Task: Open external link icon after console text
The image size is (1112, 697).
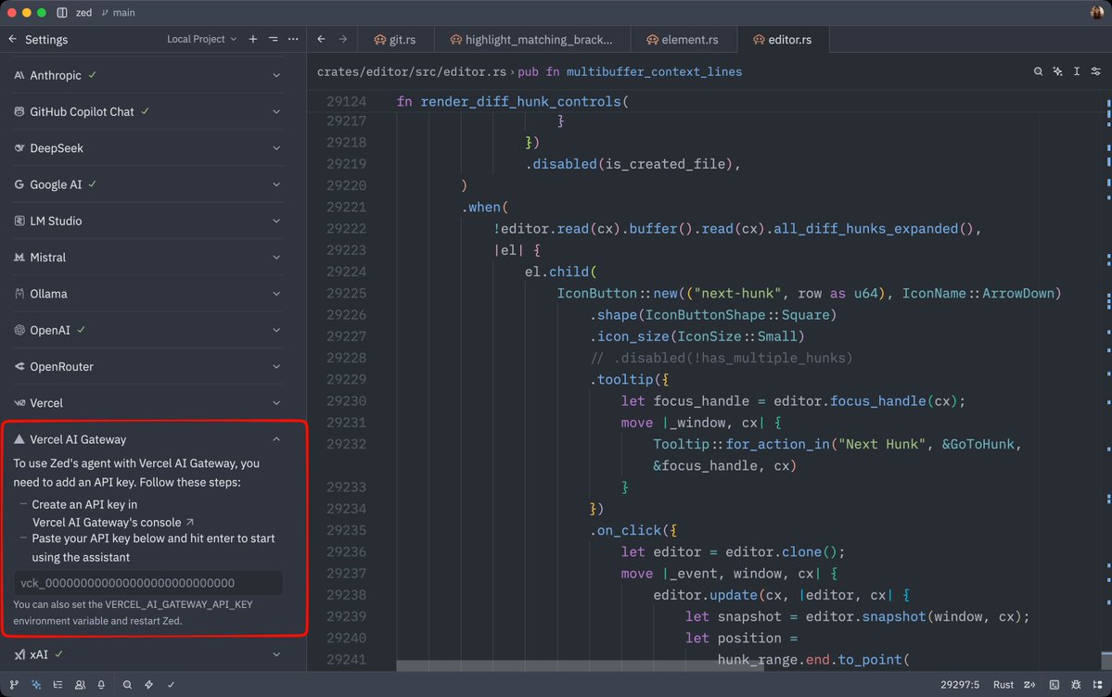Action: pos(189,522)
